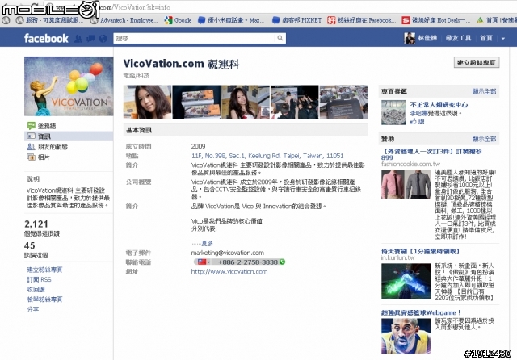Open the 外資經理人 shirt ad title
Viewport: 517px width, 360px height.
(431, 154)
